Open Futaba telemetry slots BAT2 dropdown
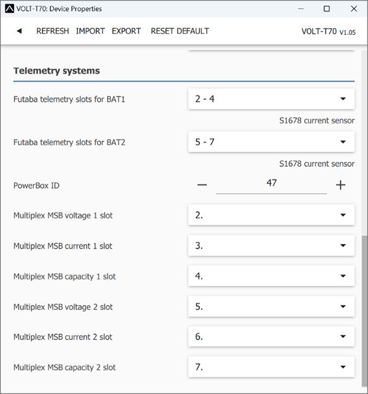The image size is (368, 394). [271, 142]
